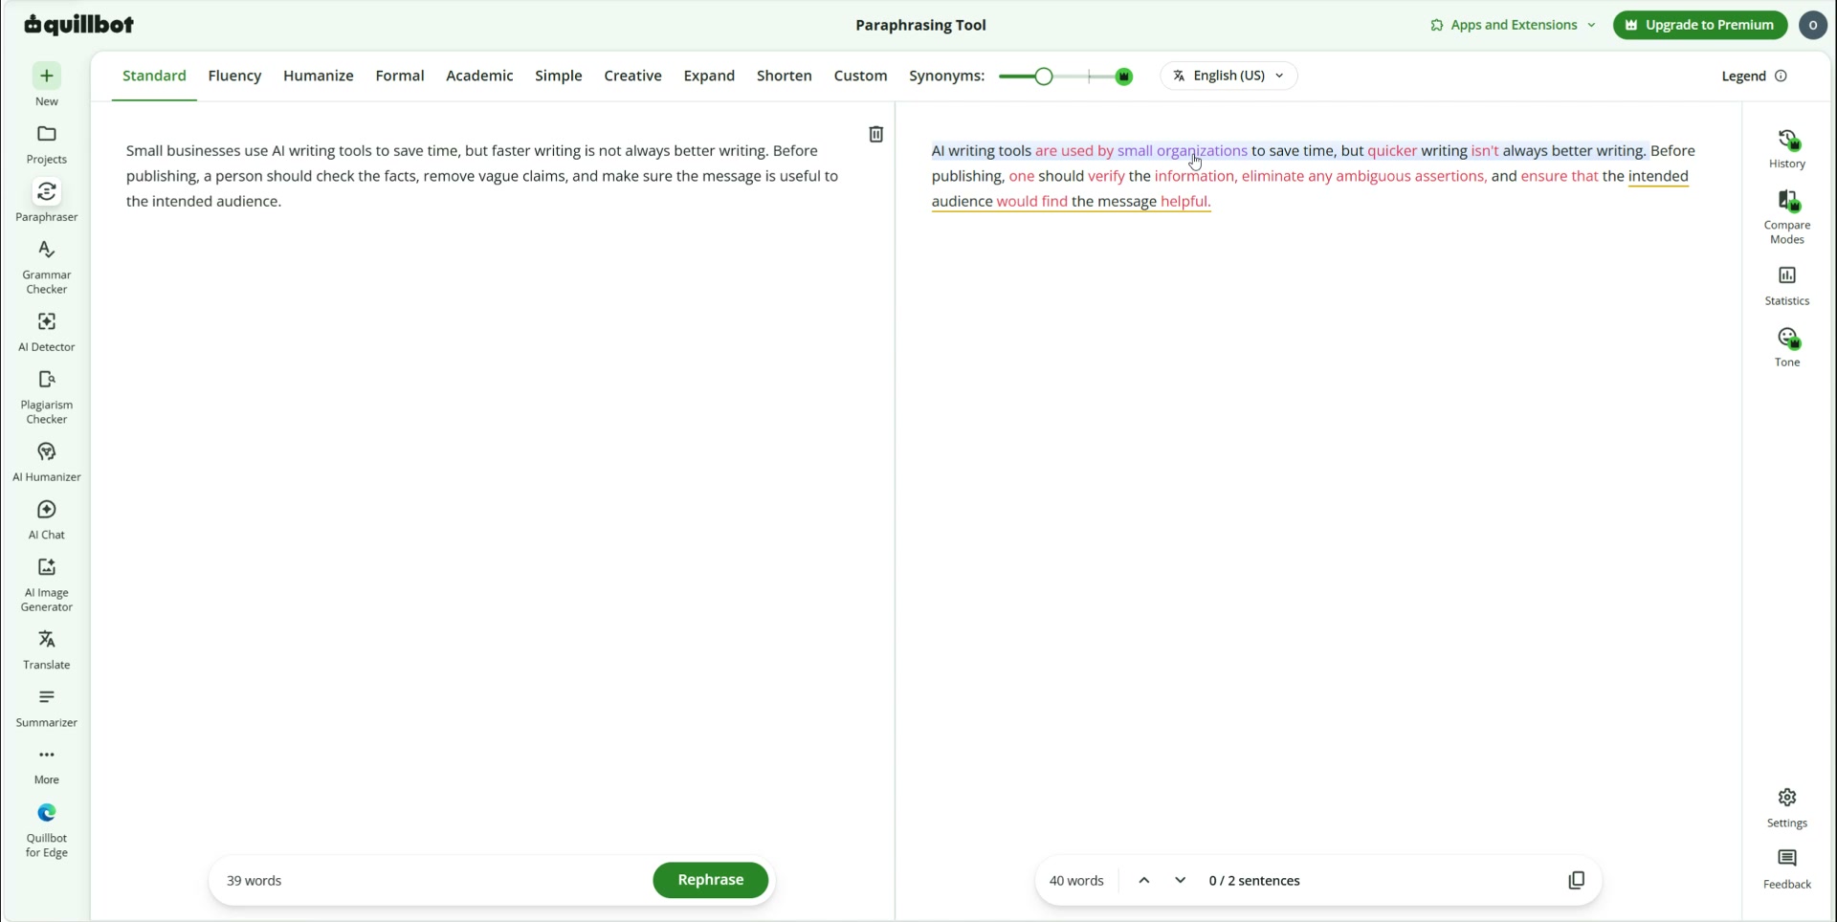
Task: Show More tools in sidebar
Action: 46,766
